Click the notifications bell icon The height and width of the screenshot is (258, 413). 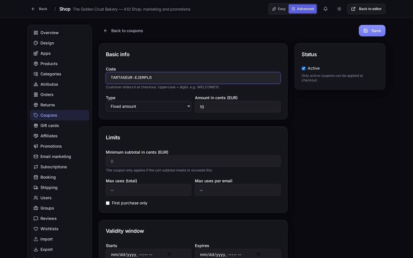(x=325, y=9)
